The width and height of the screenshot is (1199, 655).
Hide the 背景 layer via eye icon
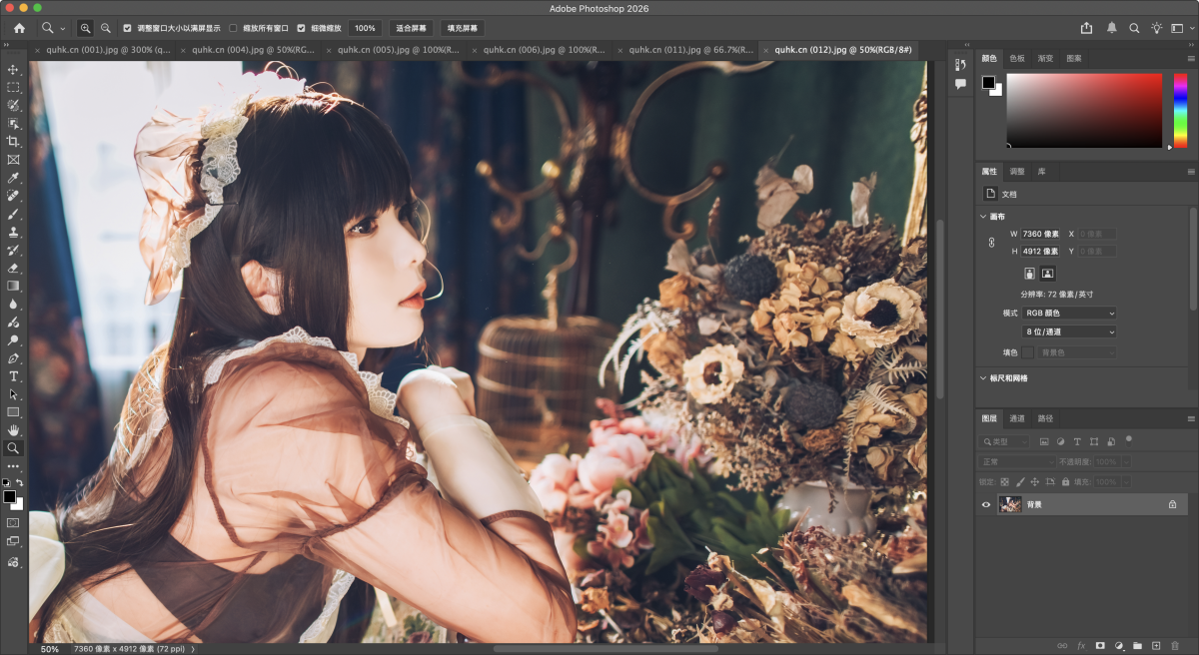click(986, 505)
